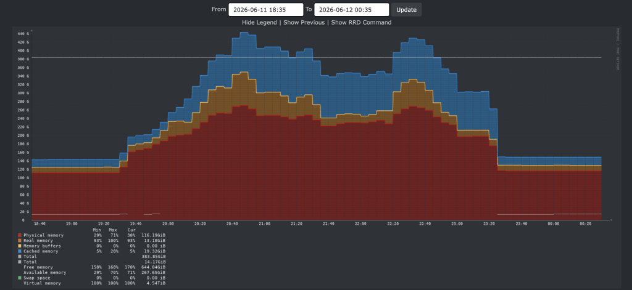Select the 'Physical memory' legend label
Image resolution: width=632 pixels, height=290 pixels.
43,235
